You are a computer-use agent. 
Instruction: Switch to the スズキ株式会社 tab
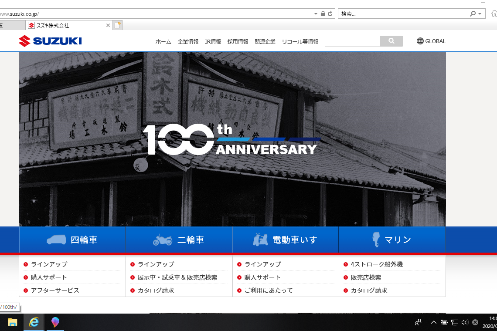tap(69, 25)
